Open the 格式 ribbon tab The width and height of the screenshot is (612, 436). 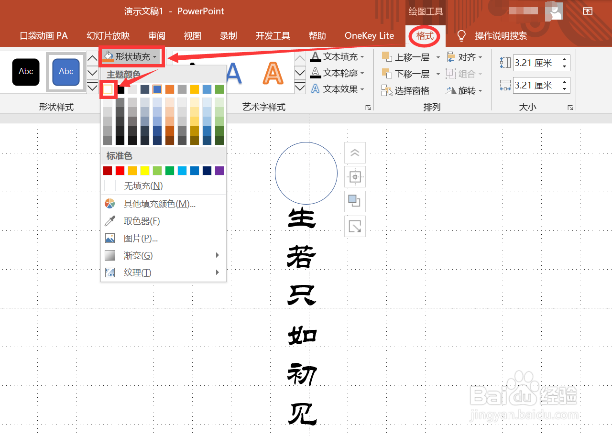tap(425, 36)
